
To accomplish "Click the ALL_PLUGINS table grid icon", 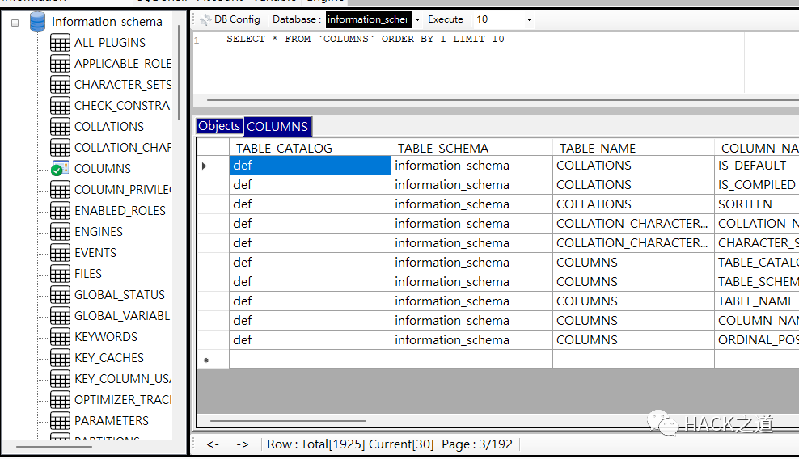I will tap(60, 43).
